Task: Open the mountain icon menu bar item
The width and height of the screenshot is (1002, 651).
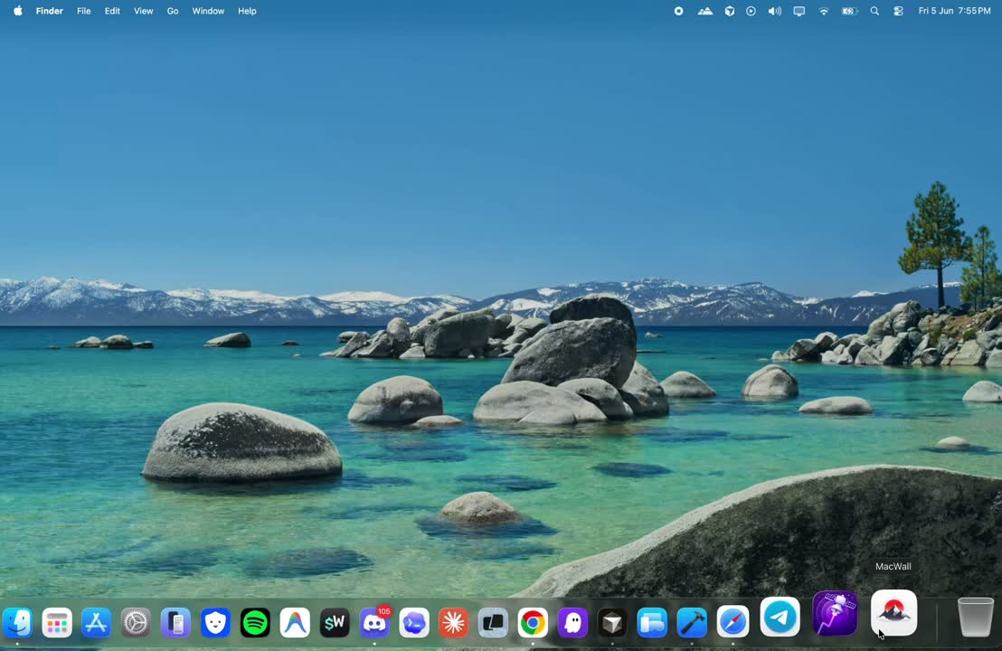Action: click(x=704, y=11)
